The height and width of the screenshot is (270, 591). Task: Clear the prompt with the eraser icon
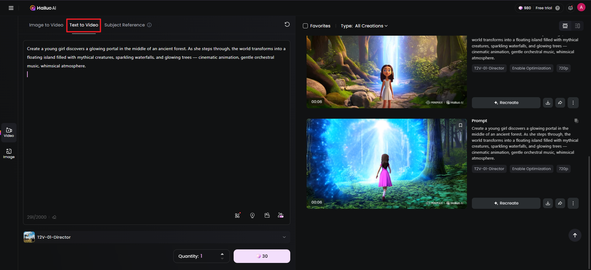point(54,217)
